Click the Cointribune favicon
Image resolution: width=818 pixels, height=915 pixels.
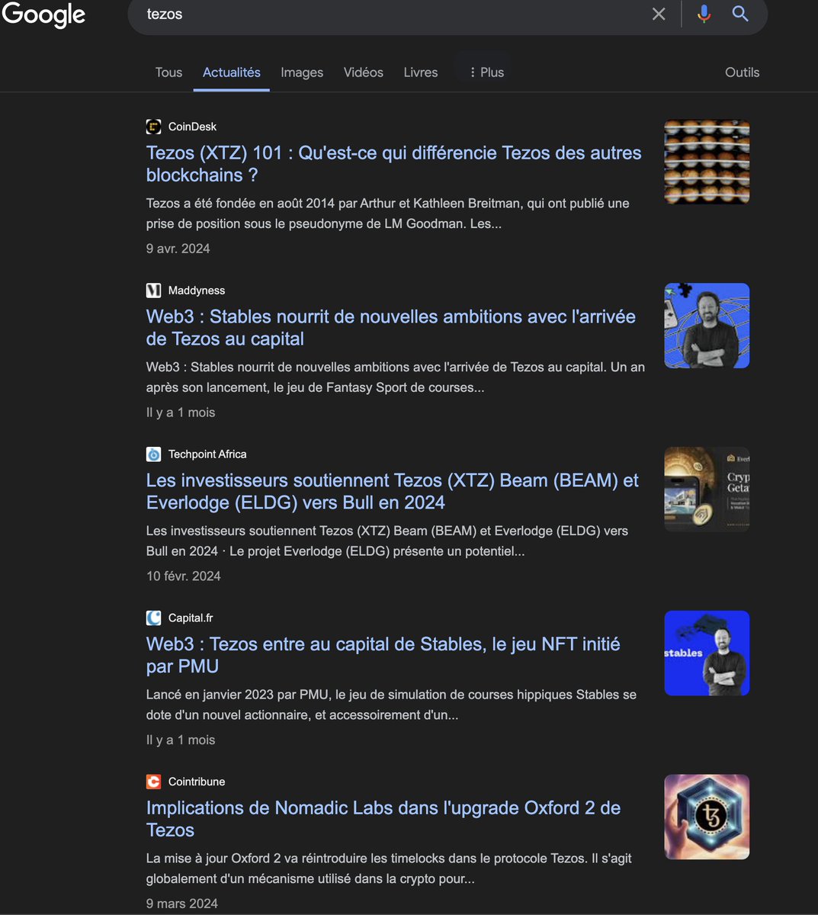coord(154,782)
